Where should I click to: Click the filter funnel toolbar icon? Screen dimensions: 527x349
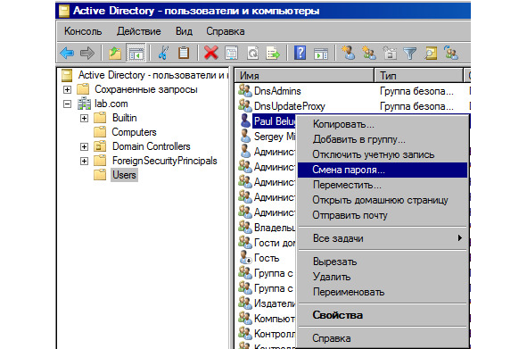[x=409, y=54]
